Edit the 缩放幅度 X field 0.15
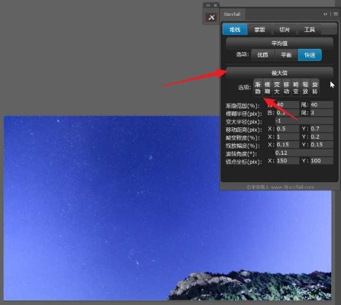This screenshot has height=305, width=341. (x=288, y=145)
